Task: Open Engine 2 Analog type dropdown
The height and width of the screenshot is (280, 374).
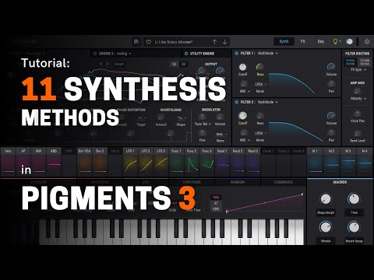Action: coord(124,54)
